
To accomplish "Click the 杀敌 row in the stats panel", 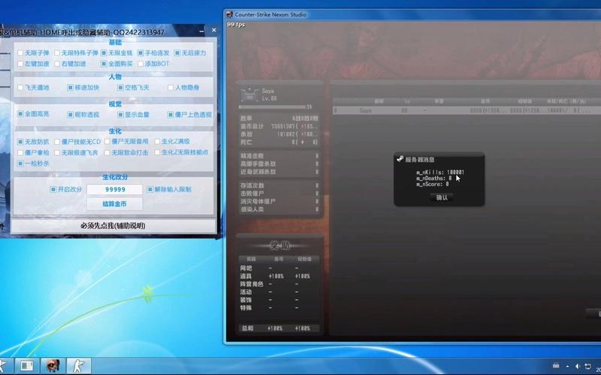I will (x=279, y=134).
